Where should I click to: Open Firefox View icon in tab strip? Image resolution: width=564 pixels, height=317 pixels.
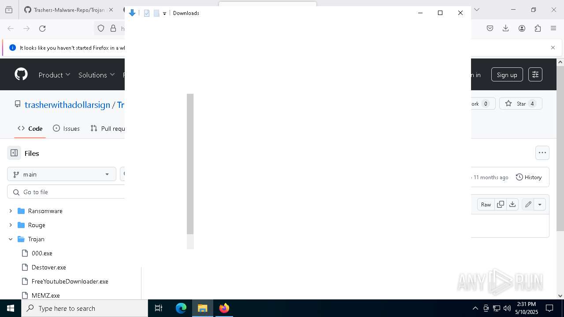pos(9,10)
